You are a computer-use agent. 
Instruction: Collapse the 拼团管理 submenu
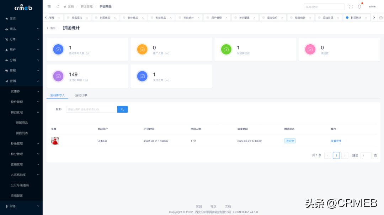pos(21,112)
